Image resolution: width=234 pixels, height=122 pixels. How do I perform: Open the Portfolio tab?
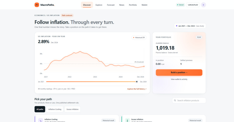pos(133,5)
